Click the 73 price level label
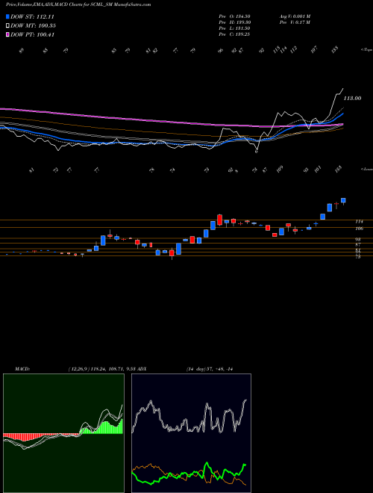 pyautogui.click(x=357, y=257)
